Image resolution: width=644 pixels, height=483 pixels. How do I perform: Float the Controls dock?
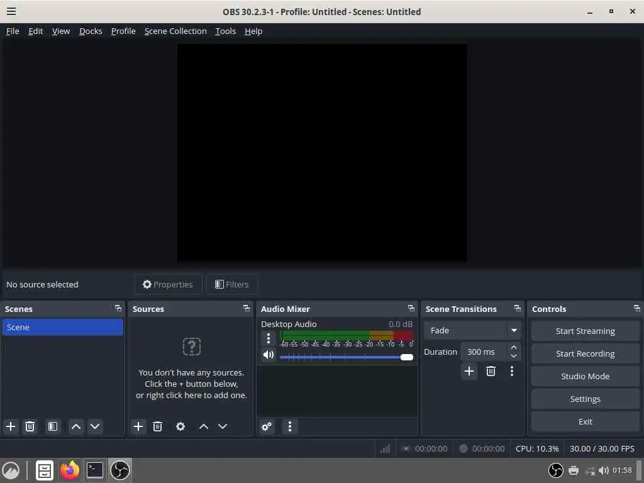coord(636,308)
